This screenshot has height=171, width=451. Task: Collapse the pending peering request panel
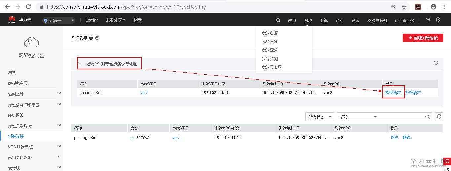coord(79,64)
